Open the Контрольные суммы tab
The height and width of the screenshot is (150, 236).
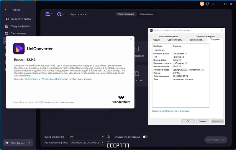[168, 36]
